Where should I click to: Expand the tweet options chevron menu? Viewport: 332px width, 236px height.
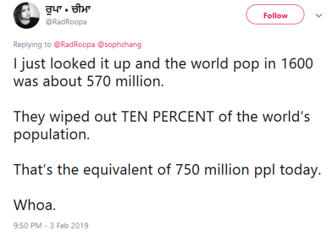point(318,15)
